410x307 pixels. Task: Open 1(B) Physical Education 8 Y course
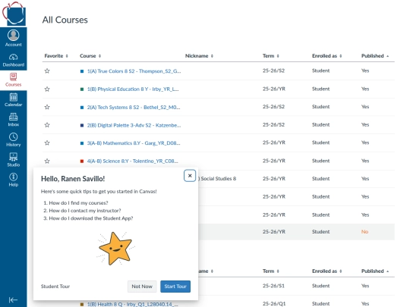(133, 89)
